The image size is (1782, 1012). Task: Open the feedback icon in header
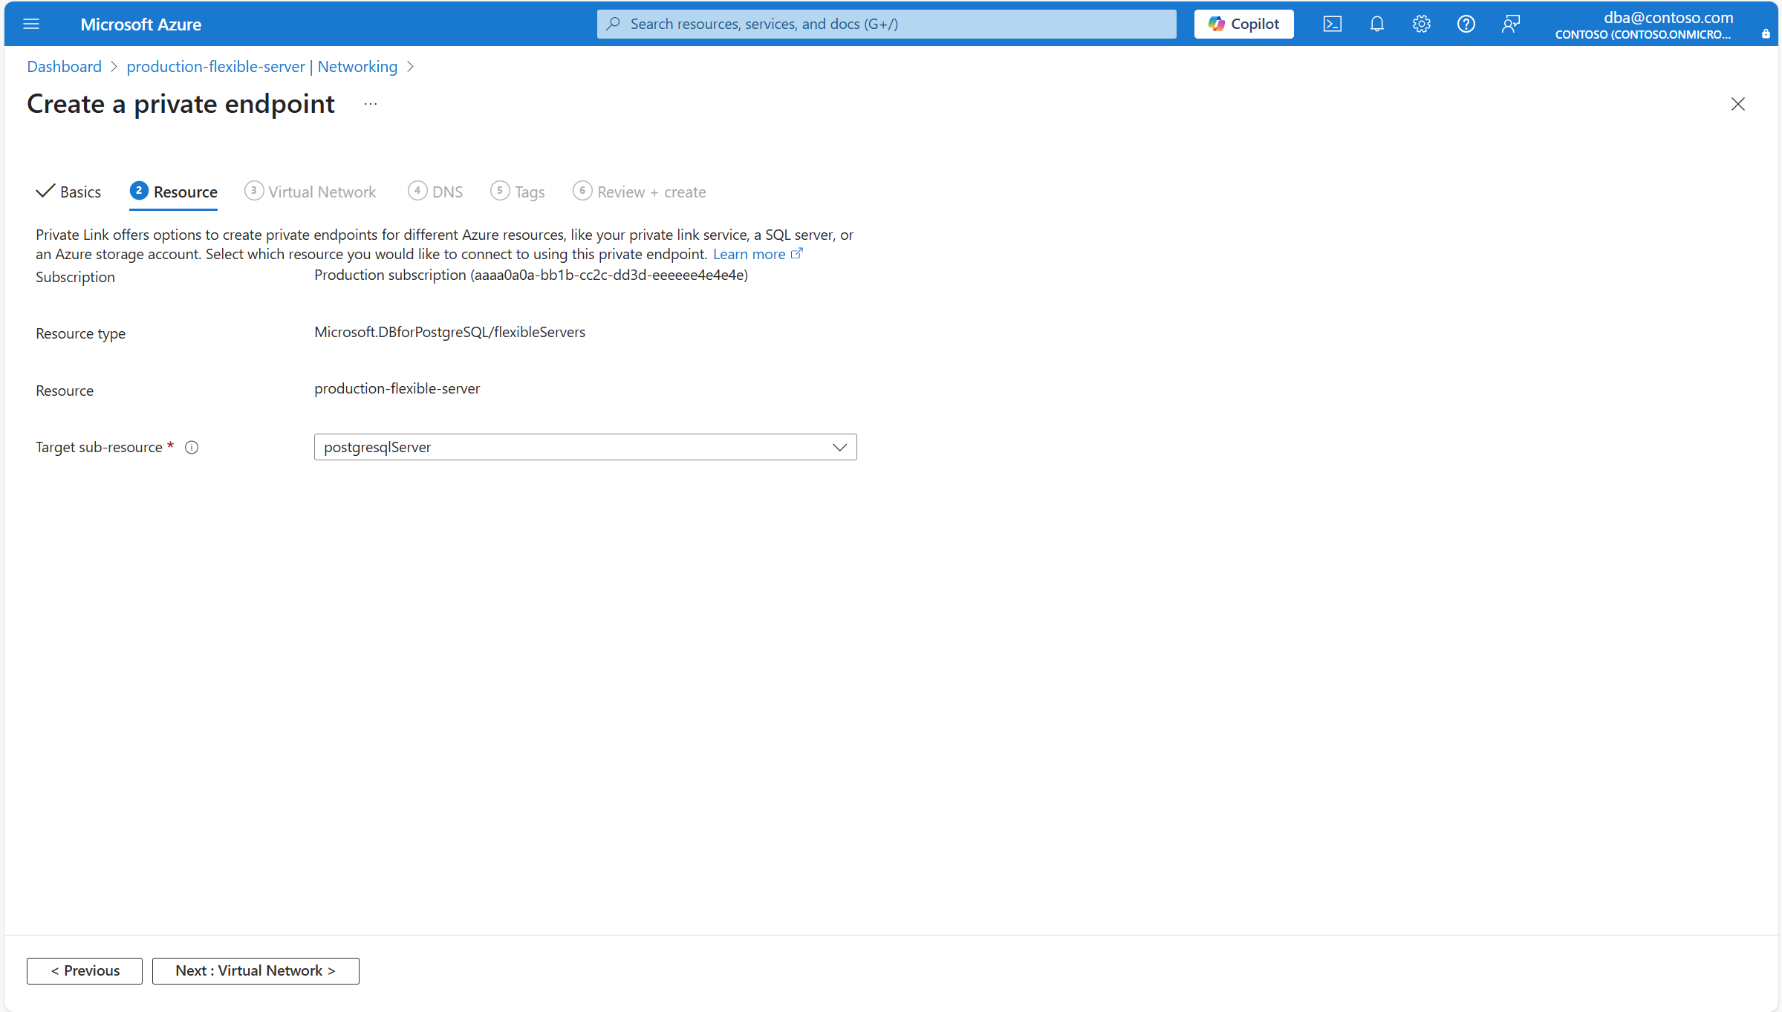[x=1510, y=24]
